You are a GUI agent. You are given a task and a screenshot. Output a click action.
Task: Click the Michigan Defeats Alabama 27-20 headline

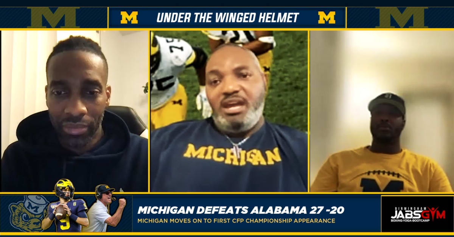tap(241, 210)
